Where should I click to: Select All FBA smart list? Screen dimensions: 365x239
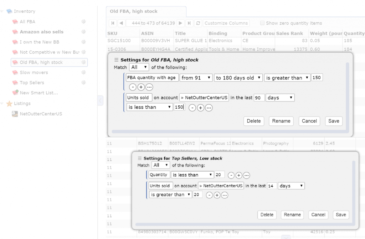tap(27, 22)
